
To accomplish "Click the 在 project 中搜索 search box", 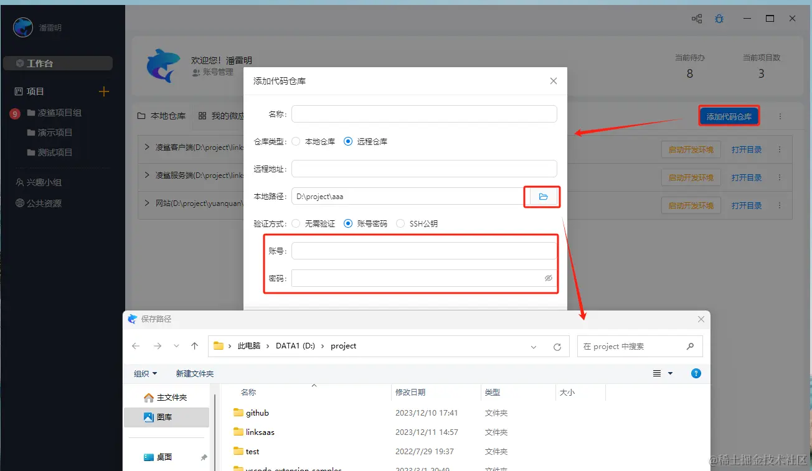I will 640,347.
